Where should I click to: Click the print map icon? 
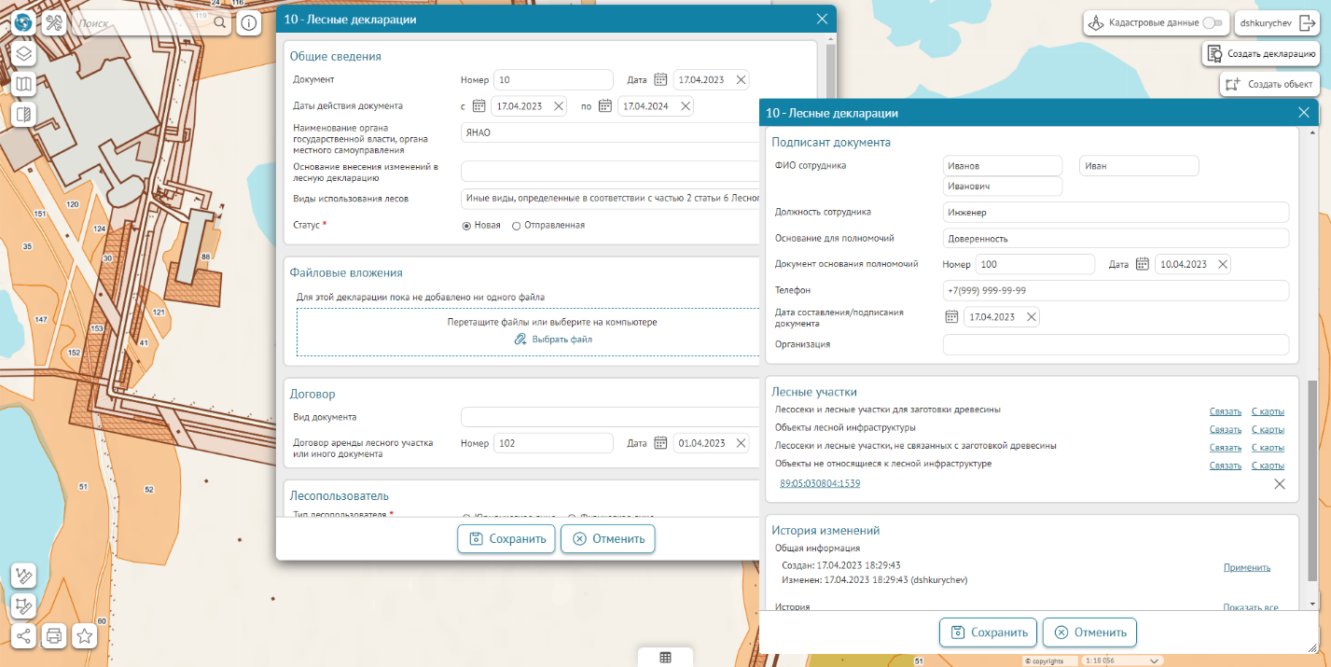(x=54, y=636)
